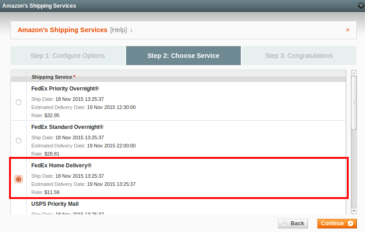The width and height of the screenshot is (365, 232).
Task: Select FedEx Standard Overnight radio button
Action: point(19,141)
